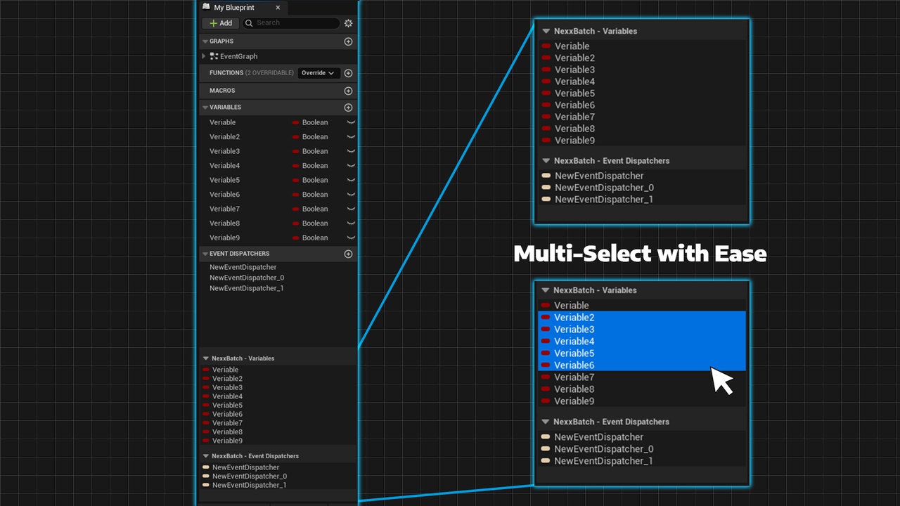This screenshot has width=900, height=506.
Task: Toggle eye visibility for Veriable6 in VARIABLES
Action: 351,195
